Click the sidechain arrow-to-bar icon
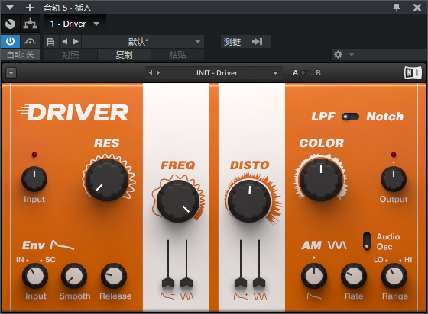The width and height of the screenshot is (428, 314). pyautogui.click(x=257, y=42)
